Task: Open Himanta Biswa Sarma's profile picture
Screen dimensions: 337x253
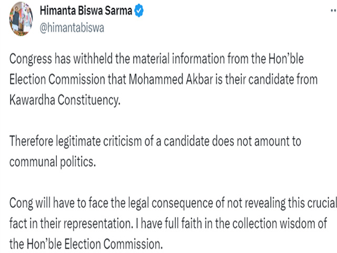Action: (x=21, y=19)
